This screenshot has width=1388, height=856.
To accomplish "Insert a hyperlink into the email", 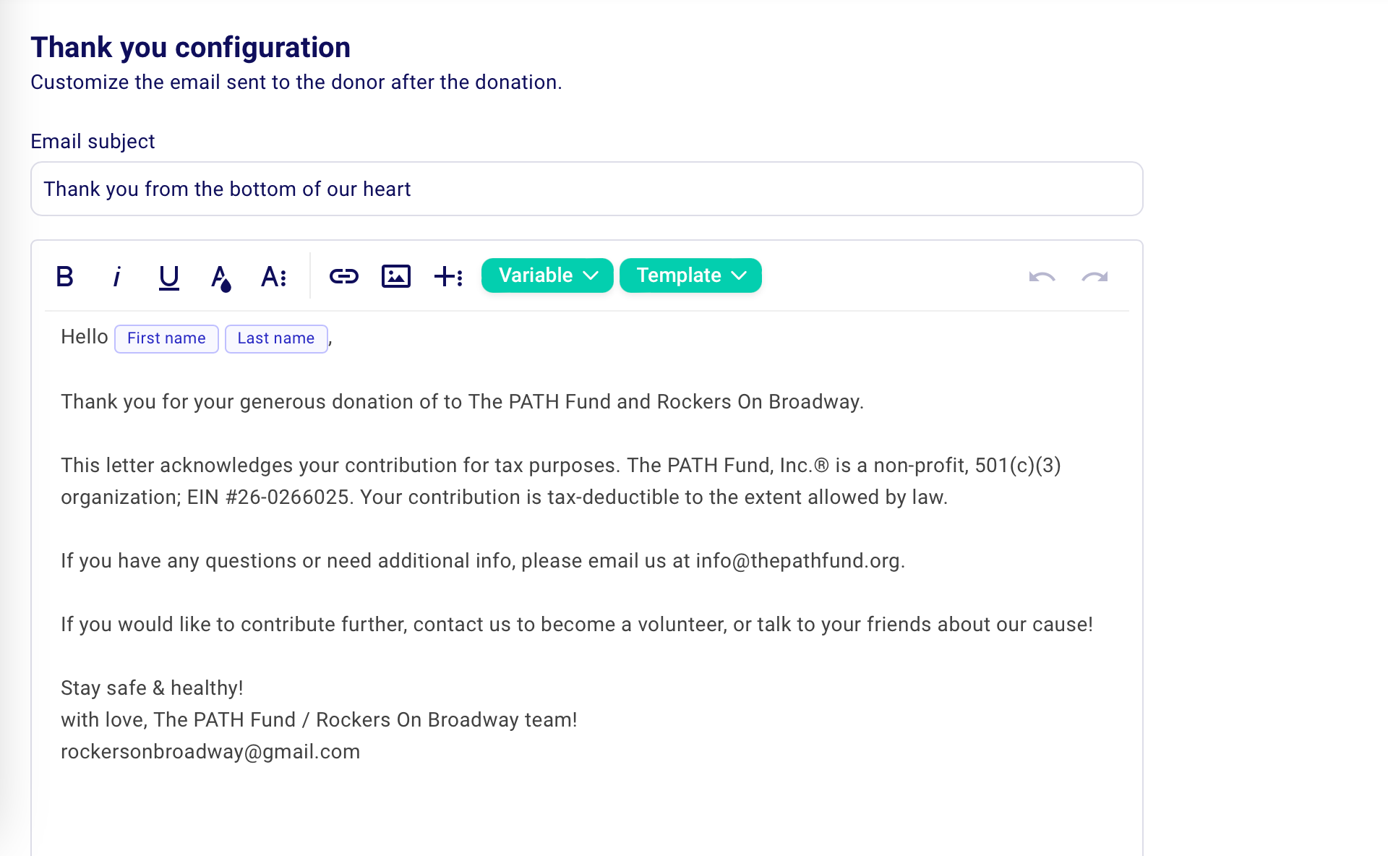I will click(344, 276).
